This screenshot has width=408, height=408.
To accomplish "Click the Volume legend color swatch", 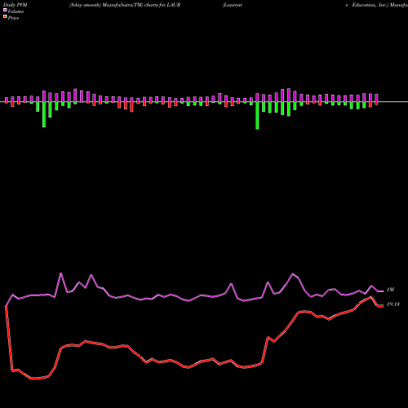I will [5, 11].
